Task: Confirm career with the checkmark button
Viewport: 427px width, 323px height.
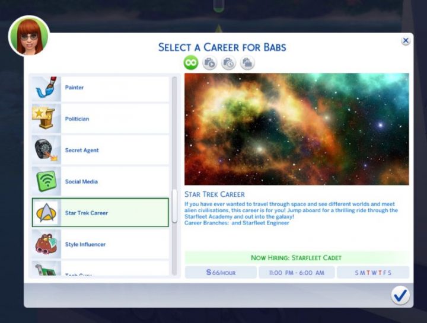Action: coord(400,295)
